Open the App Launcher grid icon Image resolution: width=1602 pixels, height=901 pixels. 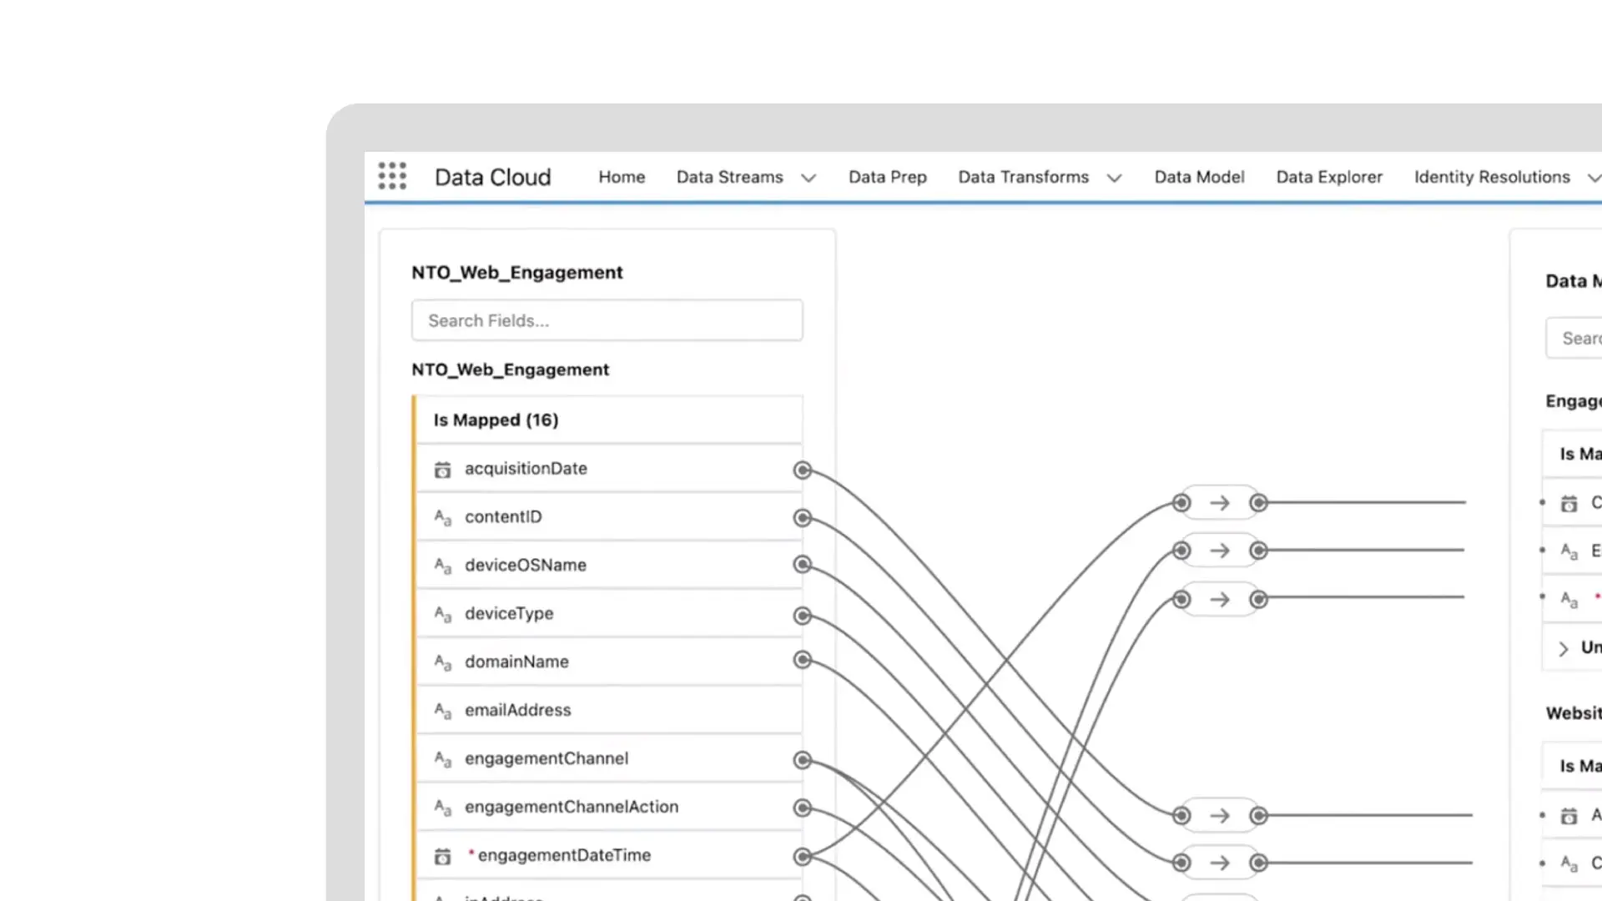tap(392, 176)
